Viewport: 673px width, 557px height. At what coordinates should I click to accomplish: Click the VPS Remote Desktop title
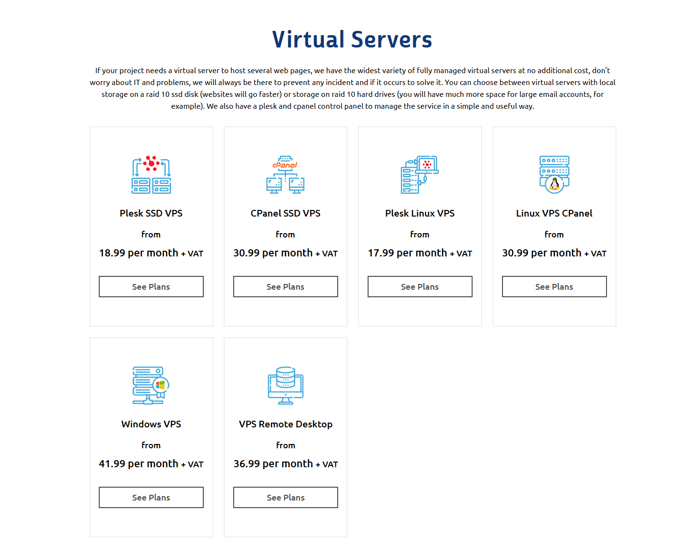pos(285,424)
